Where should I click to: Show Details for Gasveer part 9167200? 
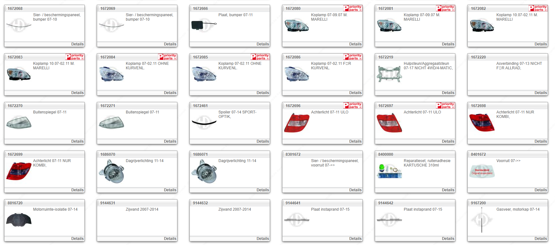coord(541,239)
